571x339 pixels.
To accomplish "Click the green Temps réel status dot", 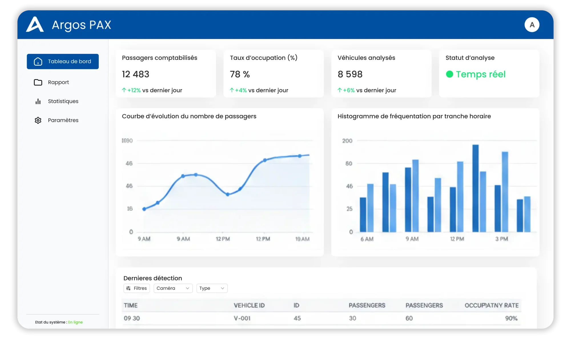I will [x=449, y=74].
